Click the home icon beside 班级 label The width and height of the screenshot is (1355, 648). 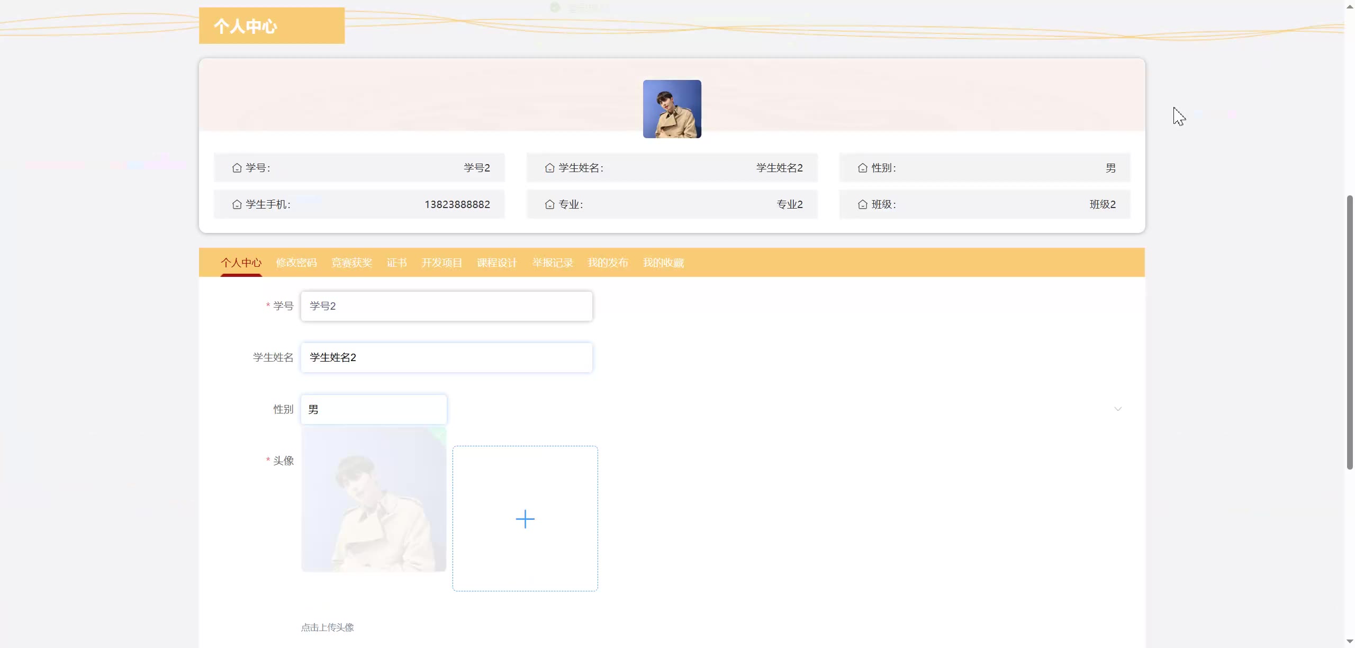pyautogui.click(x=862, y=204)
